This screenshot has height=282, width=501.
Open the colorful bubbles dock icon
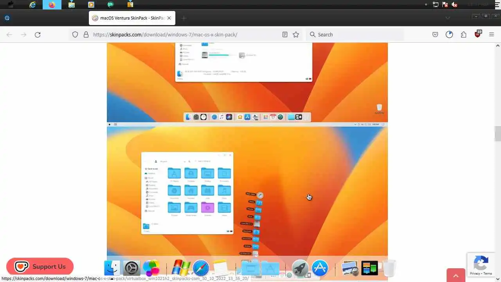[x=151, y=268]
